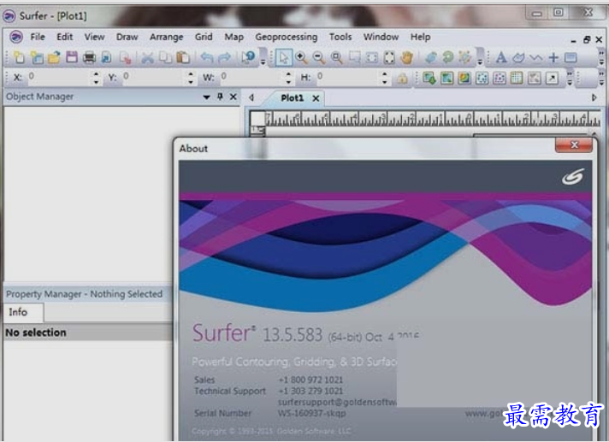The height and width of the screenshot is (442, 609).
Task: Close the About dialog
Action: (x=574, y=145)
